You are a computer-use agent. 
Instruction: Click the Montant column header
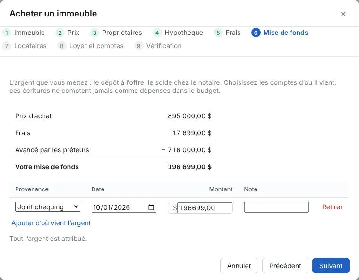(221, 189)
